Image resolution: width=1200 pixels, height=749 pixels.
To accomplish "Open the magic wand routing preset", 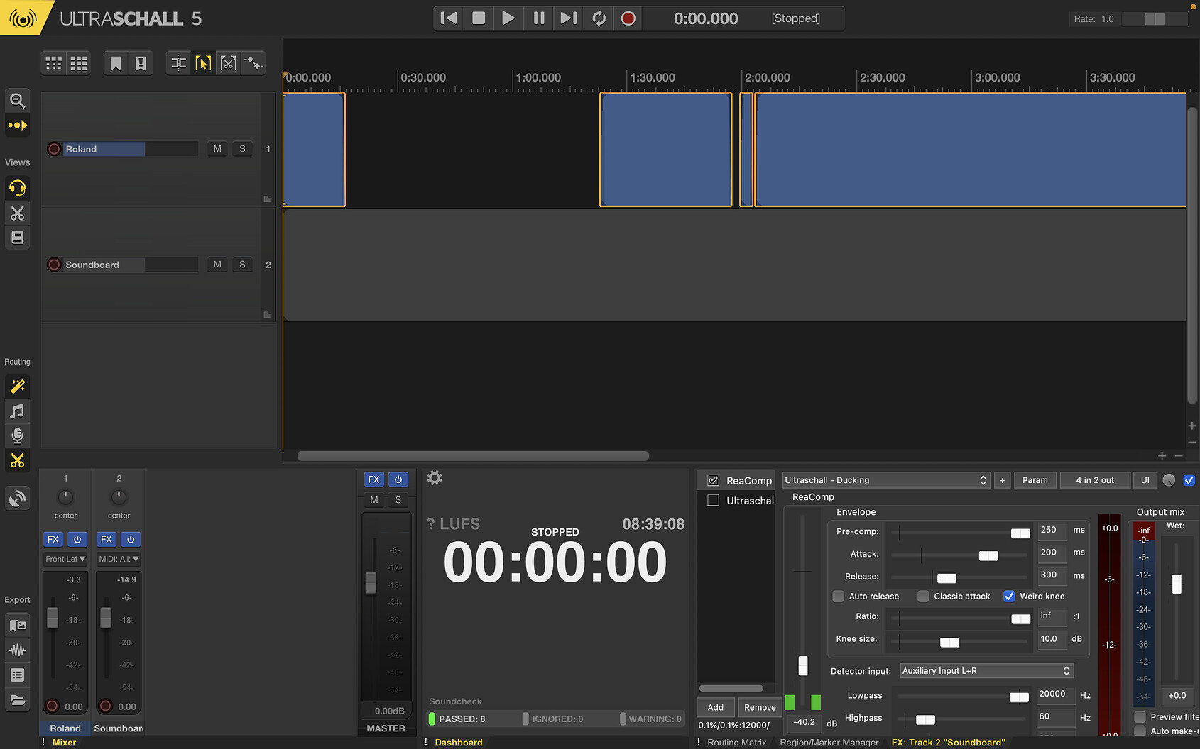I will tap(18, 387).
